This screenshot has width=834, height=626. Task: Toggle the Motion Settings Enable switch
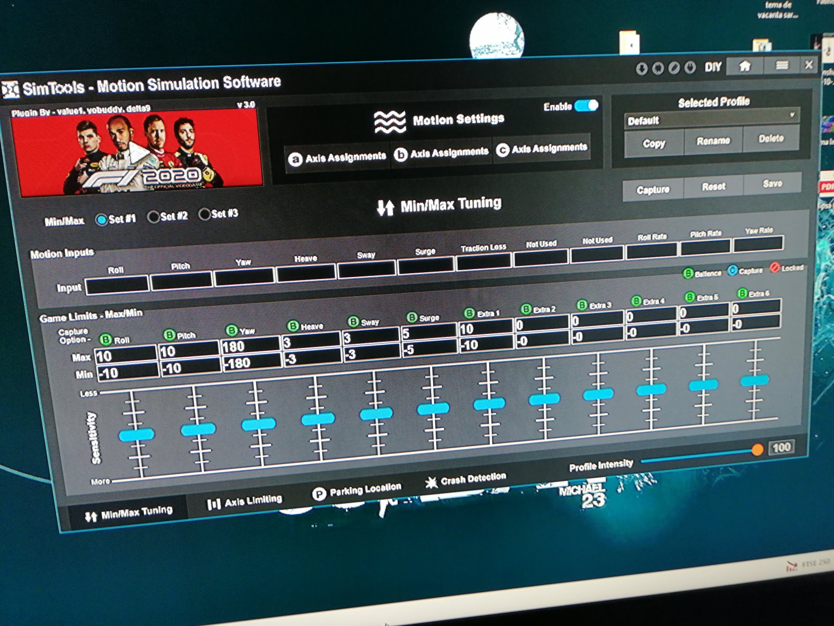point(586,105)
